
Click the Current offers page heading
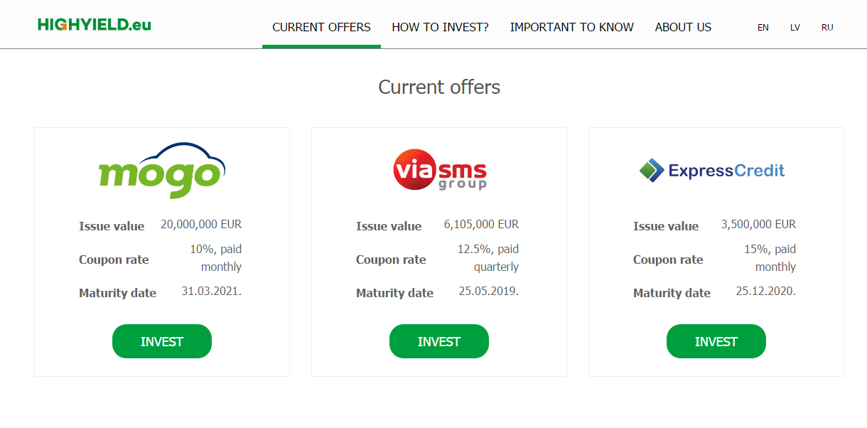pos(439,87)
